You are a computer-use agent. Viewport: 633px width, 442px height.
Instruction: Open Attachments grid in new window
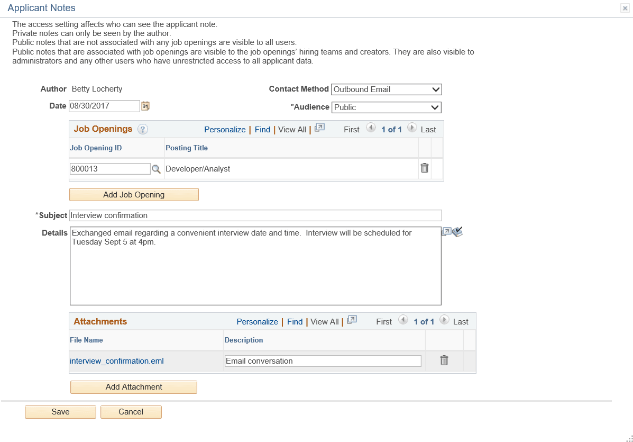tap(352, 320)
